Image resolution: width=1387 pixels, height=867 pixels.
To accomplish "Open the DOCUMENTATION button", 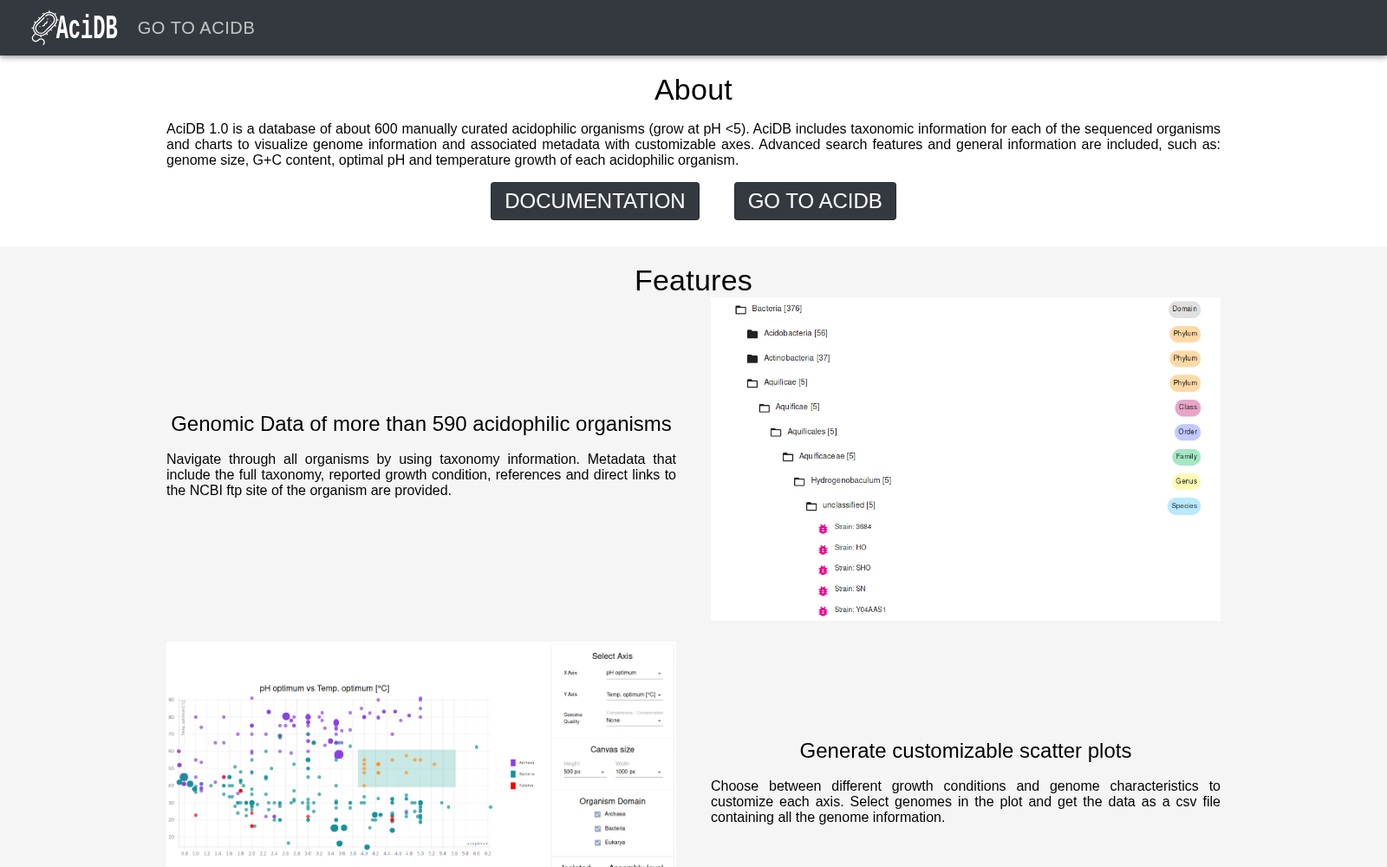I will (595, 201).
